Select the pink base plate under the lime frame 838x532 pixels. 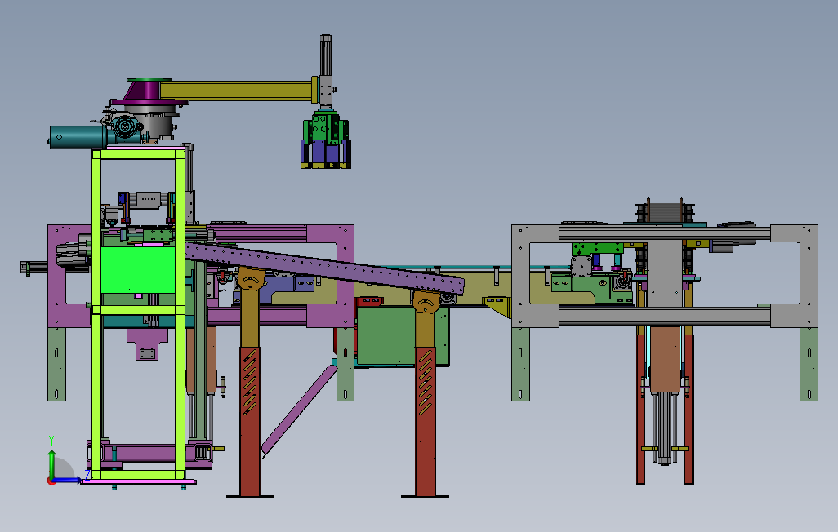138,481
